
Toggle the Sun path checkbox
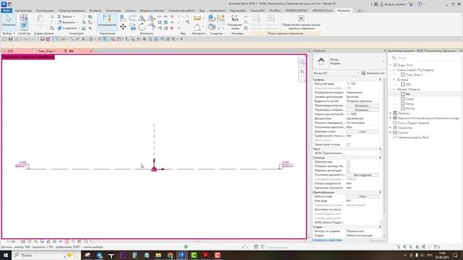(348, 144)
